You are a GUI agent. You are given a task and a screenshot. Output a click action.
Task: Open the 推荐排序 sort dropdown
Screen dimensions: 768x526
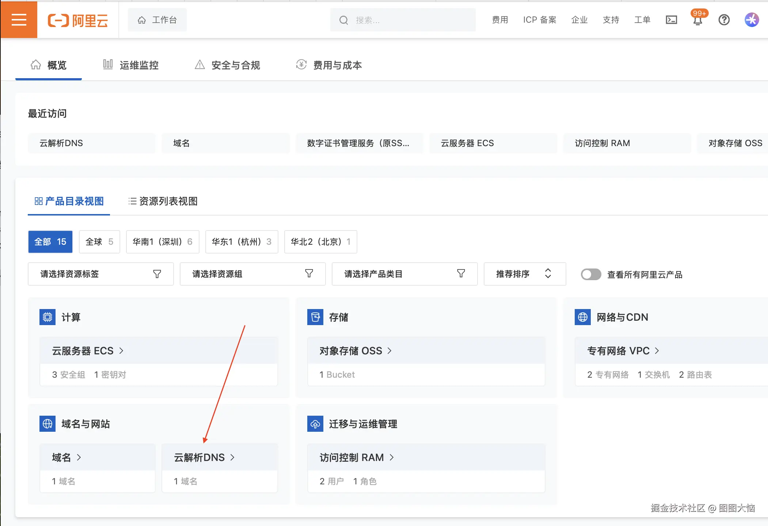[x=524, y=274]
